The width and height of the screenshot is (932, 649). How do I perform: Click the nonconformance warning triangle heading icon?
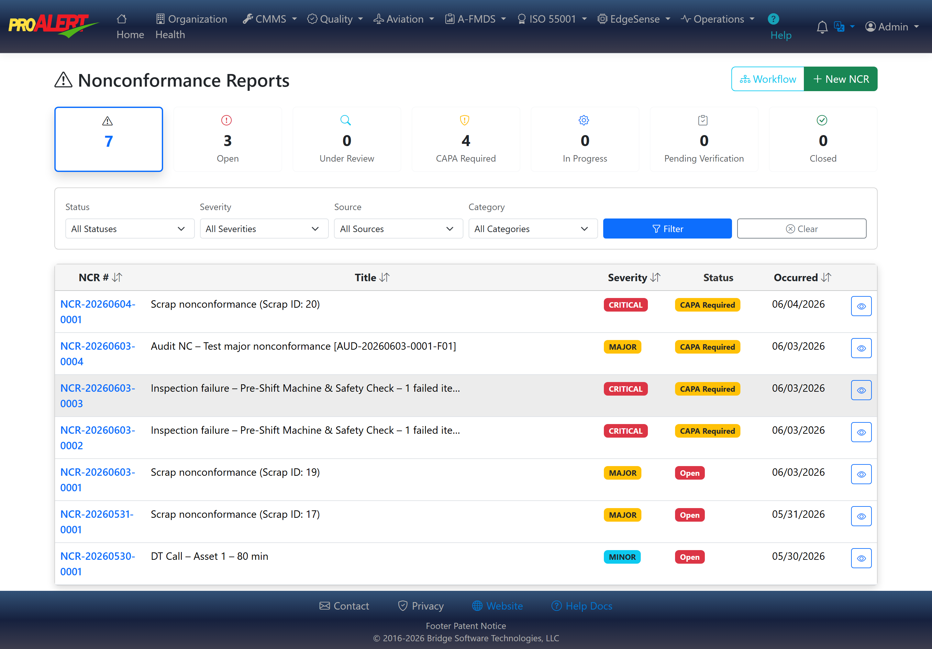(64, 80)
